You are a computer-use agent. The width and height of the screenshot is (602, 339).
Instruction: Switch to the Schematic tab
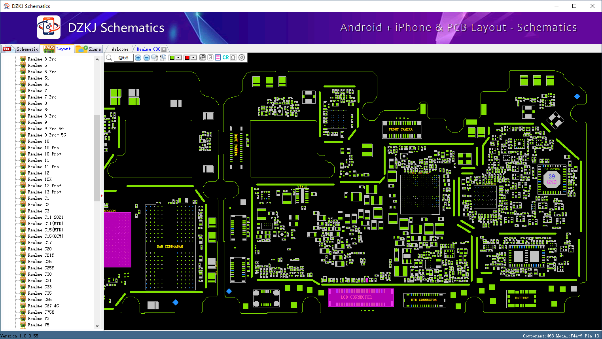pyautogui.click(x=21, y=49)
